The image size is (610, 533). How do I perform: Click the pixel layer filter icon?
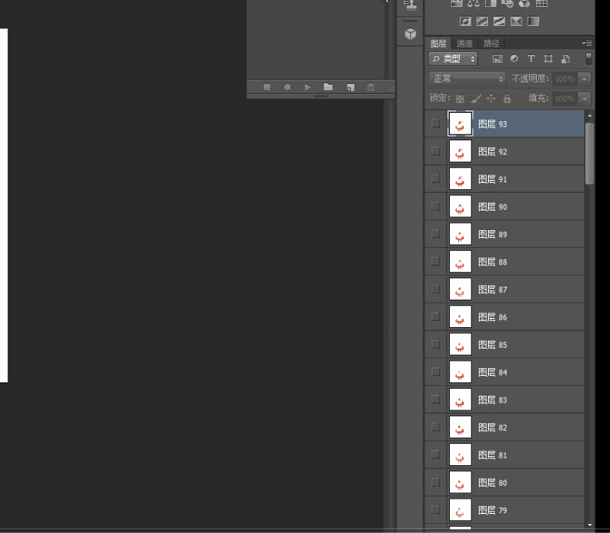pos(497,59)
